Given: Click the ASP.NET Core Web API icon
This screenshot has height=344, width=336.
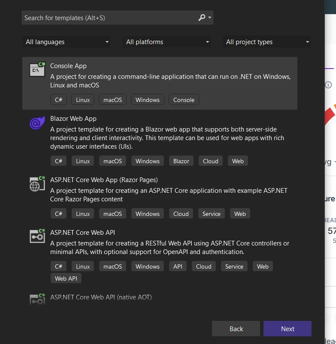Looking at the screenshot, I should click(x=37, y=236).
